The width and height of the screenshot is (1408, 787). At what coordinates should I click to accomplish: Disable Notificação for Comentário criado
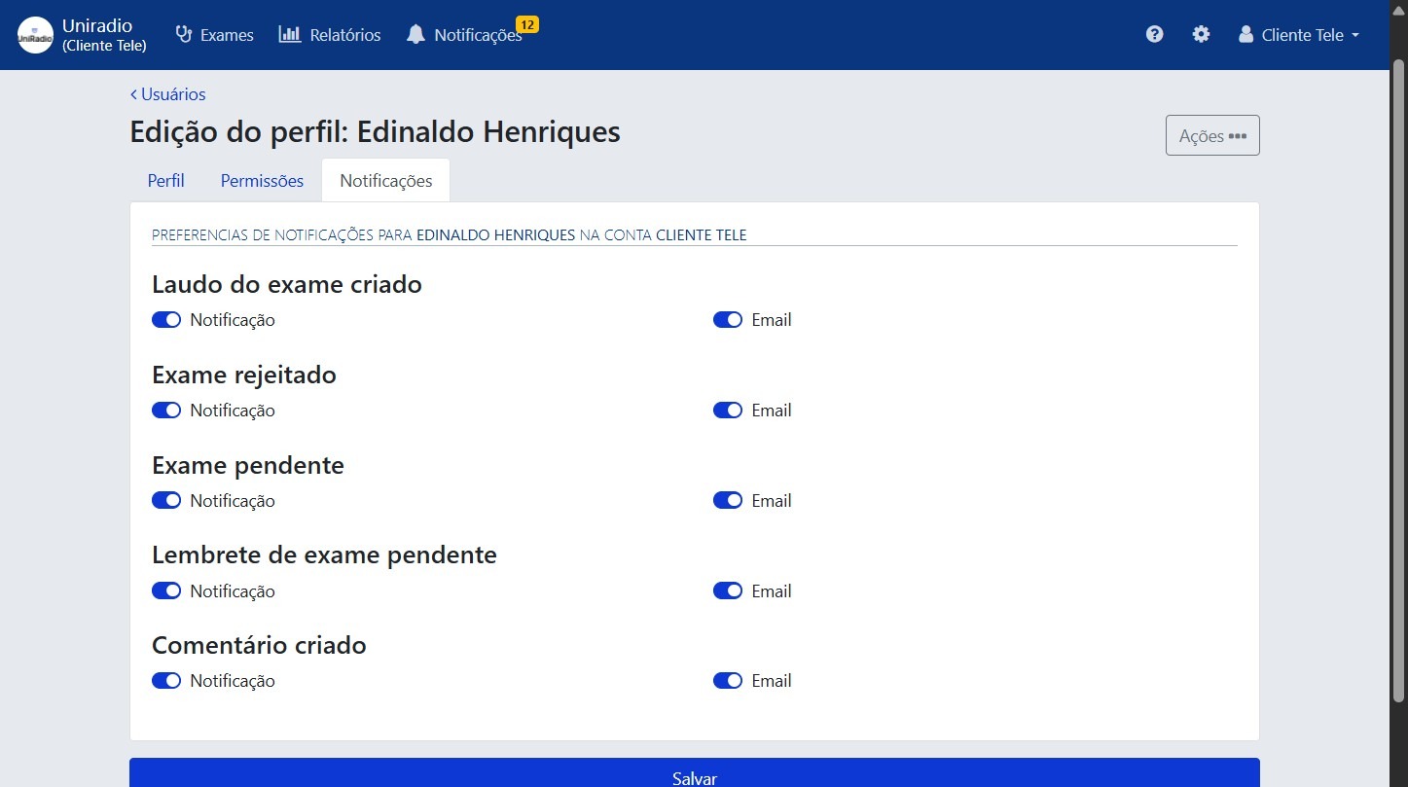166,680
